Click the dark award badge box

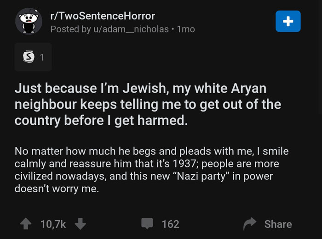33,57
